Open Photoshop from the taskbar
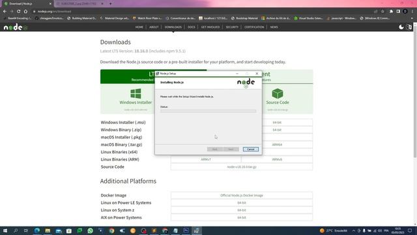The image size is (417, 235). [x=186, y=230]
